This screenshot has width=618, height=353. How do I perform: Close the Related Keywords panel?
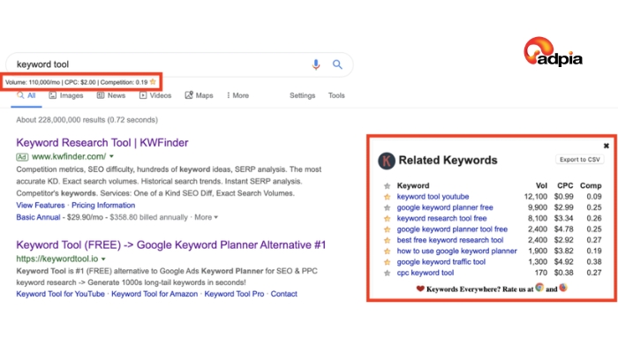(x=607, y=146)
